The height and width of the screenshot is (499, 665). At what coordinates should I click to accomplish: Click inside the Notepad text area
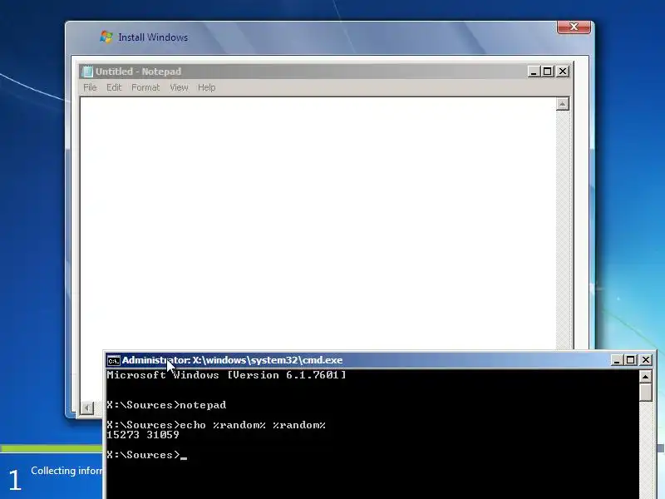point(318,225)
